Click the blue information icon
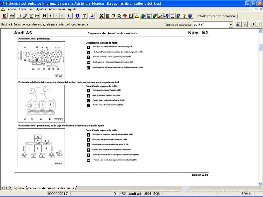Viewport: 263px width, 197px height. pos(77,16)
